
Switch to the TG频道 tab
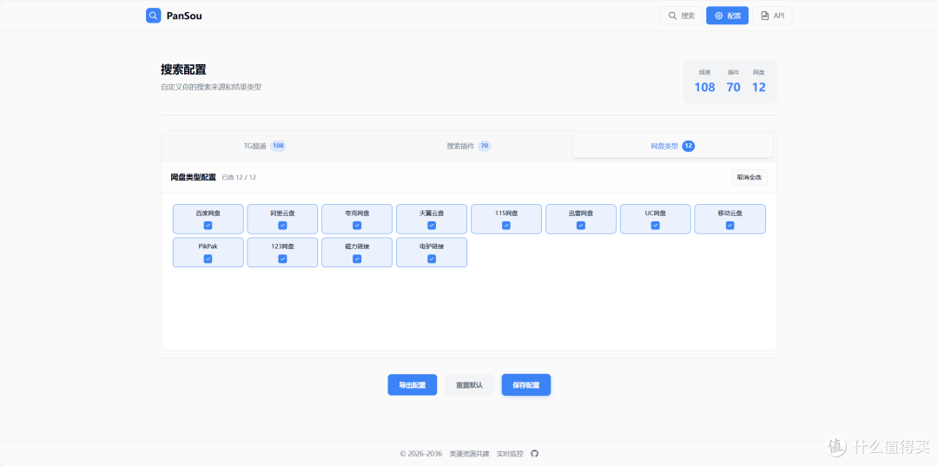pyautogui.click(x=264, y=146)
